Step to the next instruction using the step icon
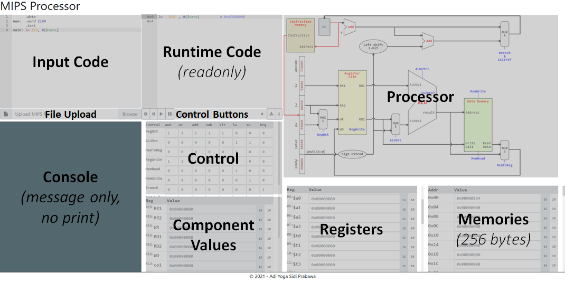The width and height of the screenshot is (565, 282). (154, 114)
